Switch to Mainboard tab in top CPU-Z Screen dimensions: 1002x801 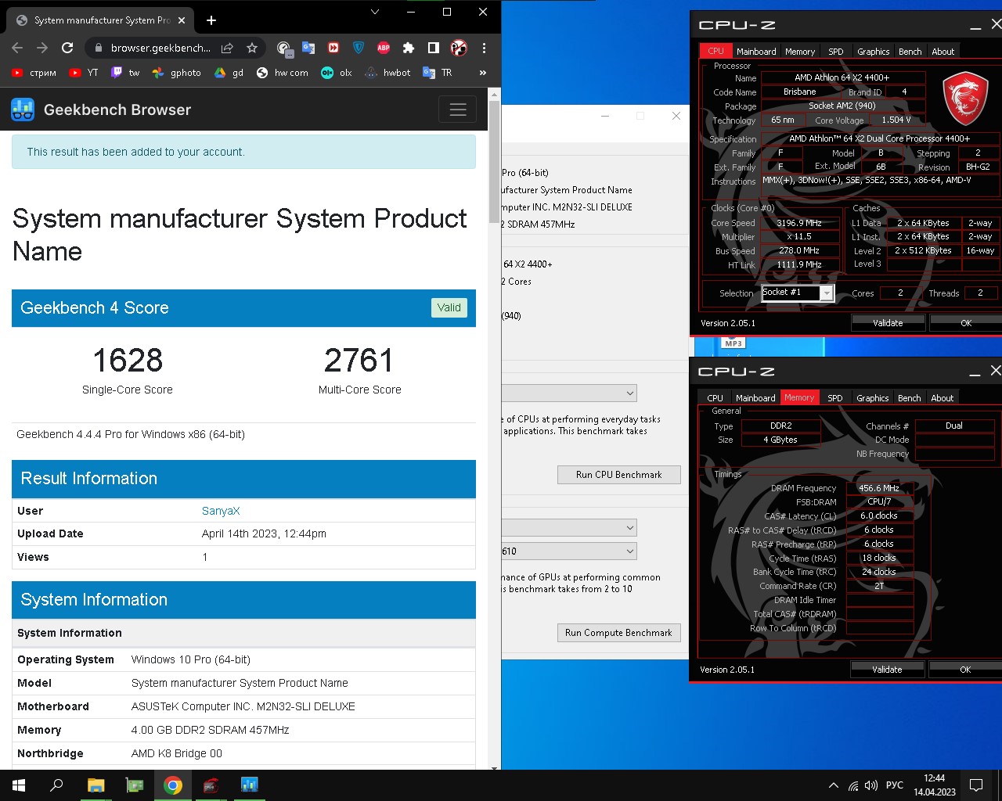click(756, 52)
